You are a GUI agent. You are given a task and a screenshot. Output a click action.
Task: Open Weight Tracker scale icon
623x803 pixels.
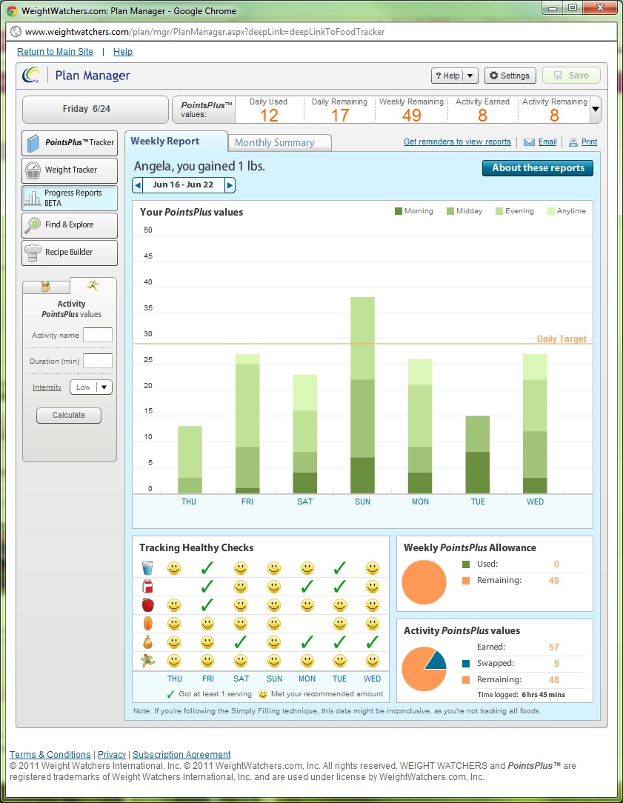click(33, 170)
